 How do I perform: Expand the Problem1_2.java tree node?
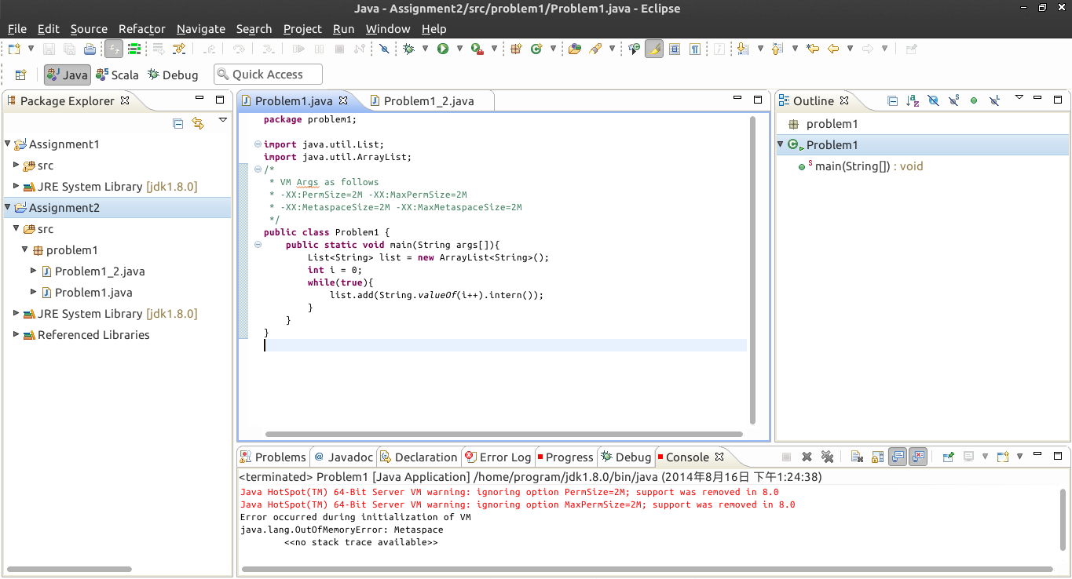(x=34, y=271)
